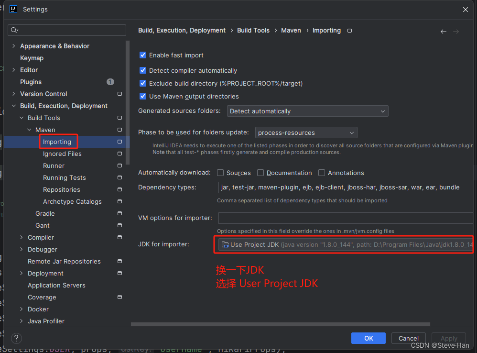Open Generated sources folders dropdown

[x=307, y=111]
